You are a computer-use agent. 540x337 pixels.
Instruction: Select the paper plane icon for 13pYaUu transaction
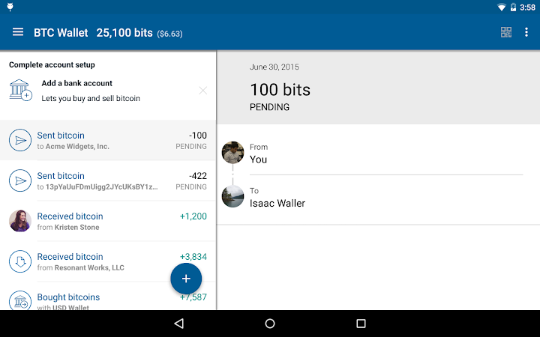[x=20, y=180]
